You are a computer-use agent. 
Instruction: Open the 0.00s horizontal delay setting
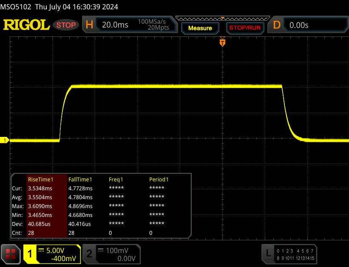tap(299, 25)
